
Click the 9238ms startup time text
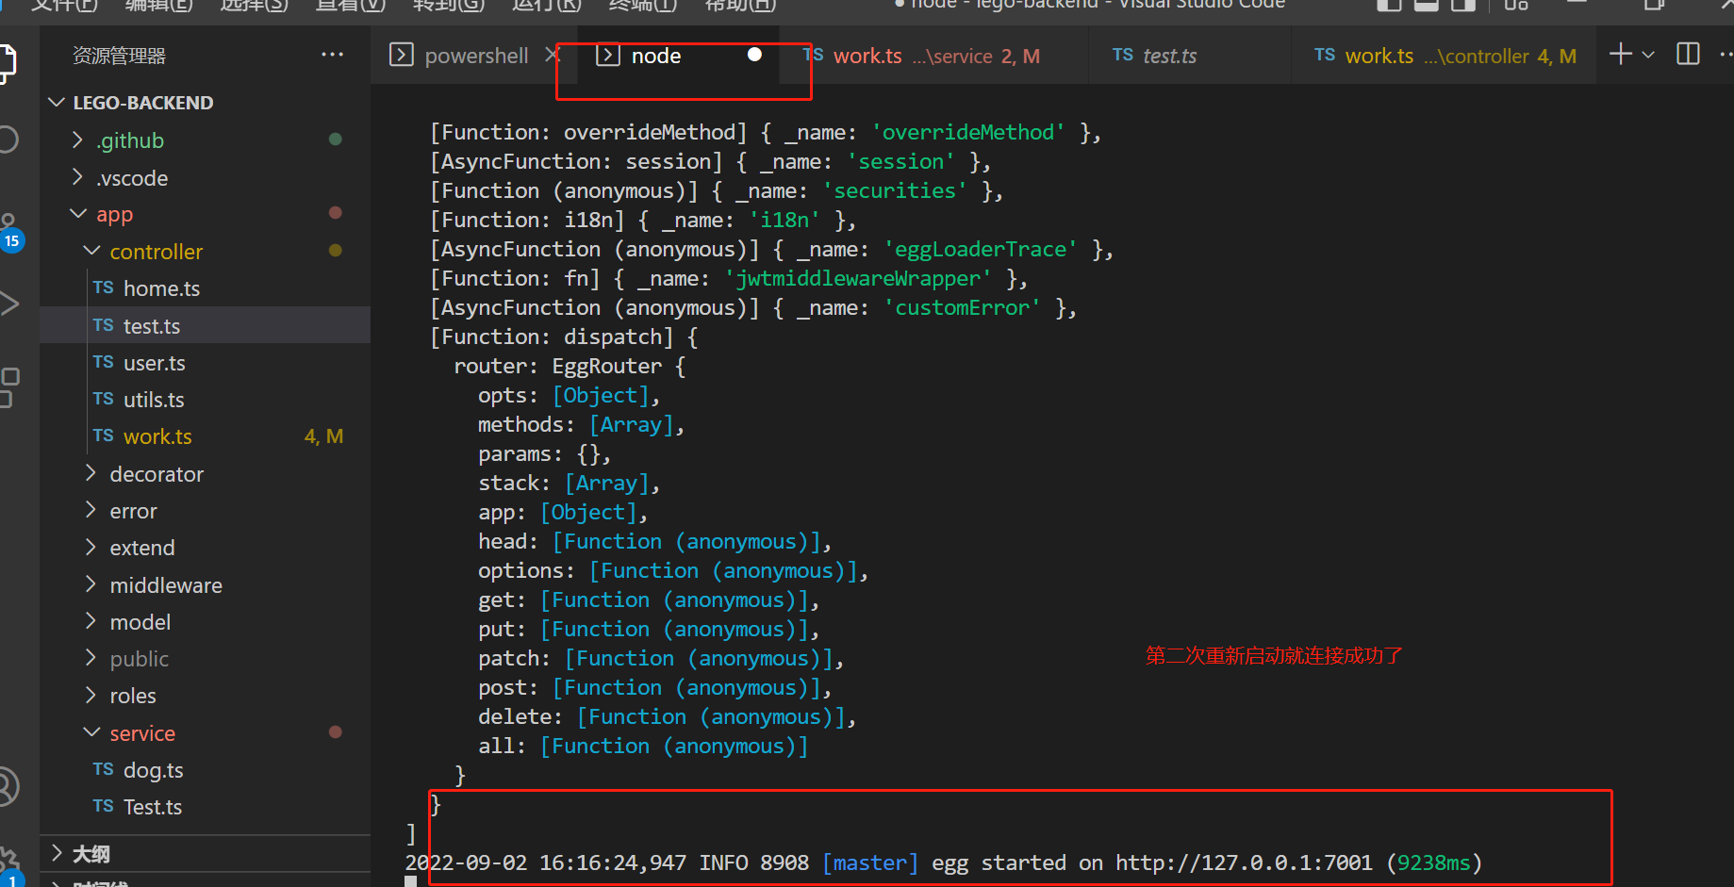[1433, 862]
